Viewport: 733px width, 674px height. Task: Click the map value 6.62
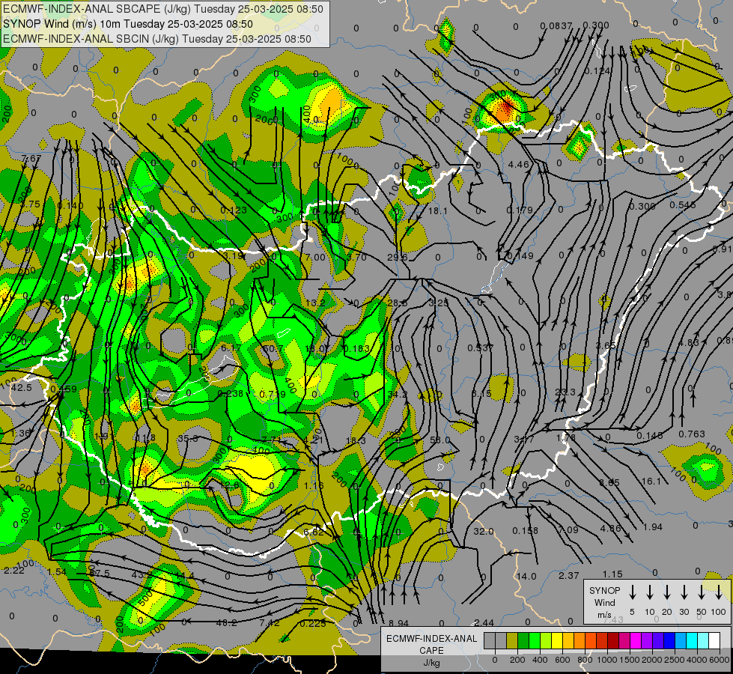click(314, 532)
